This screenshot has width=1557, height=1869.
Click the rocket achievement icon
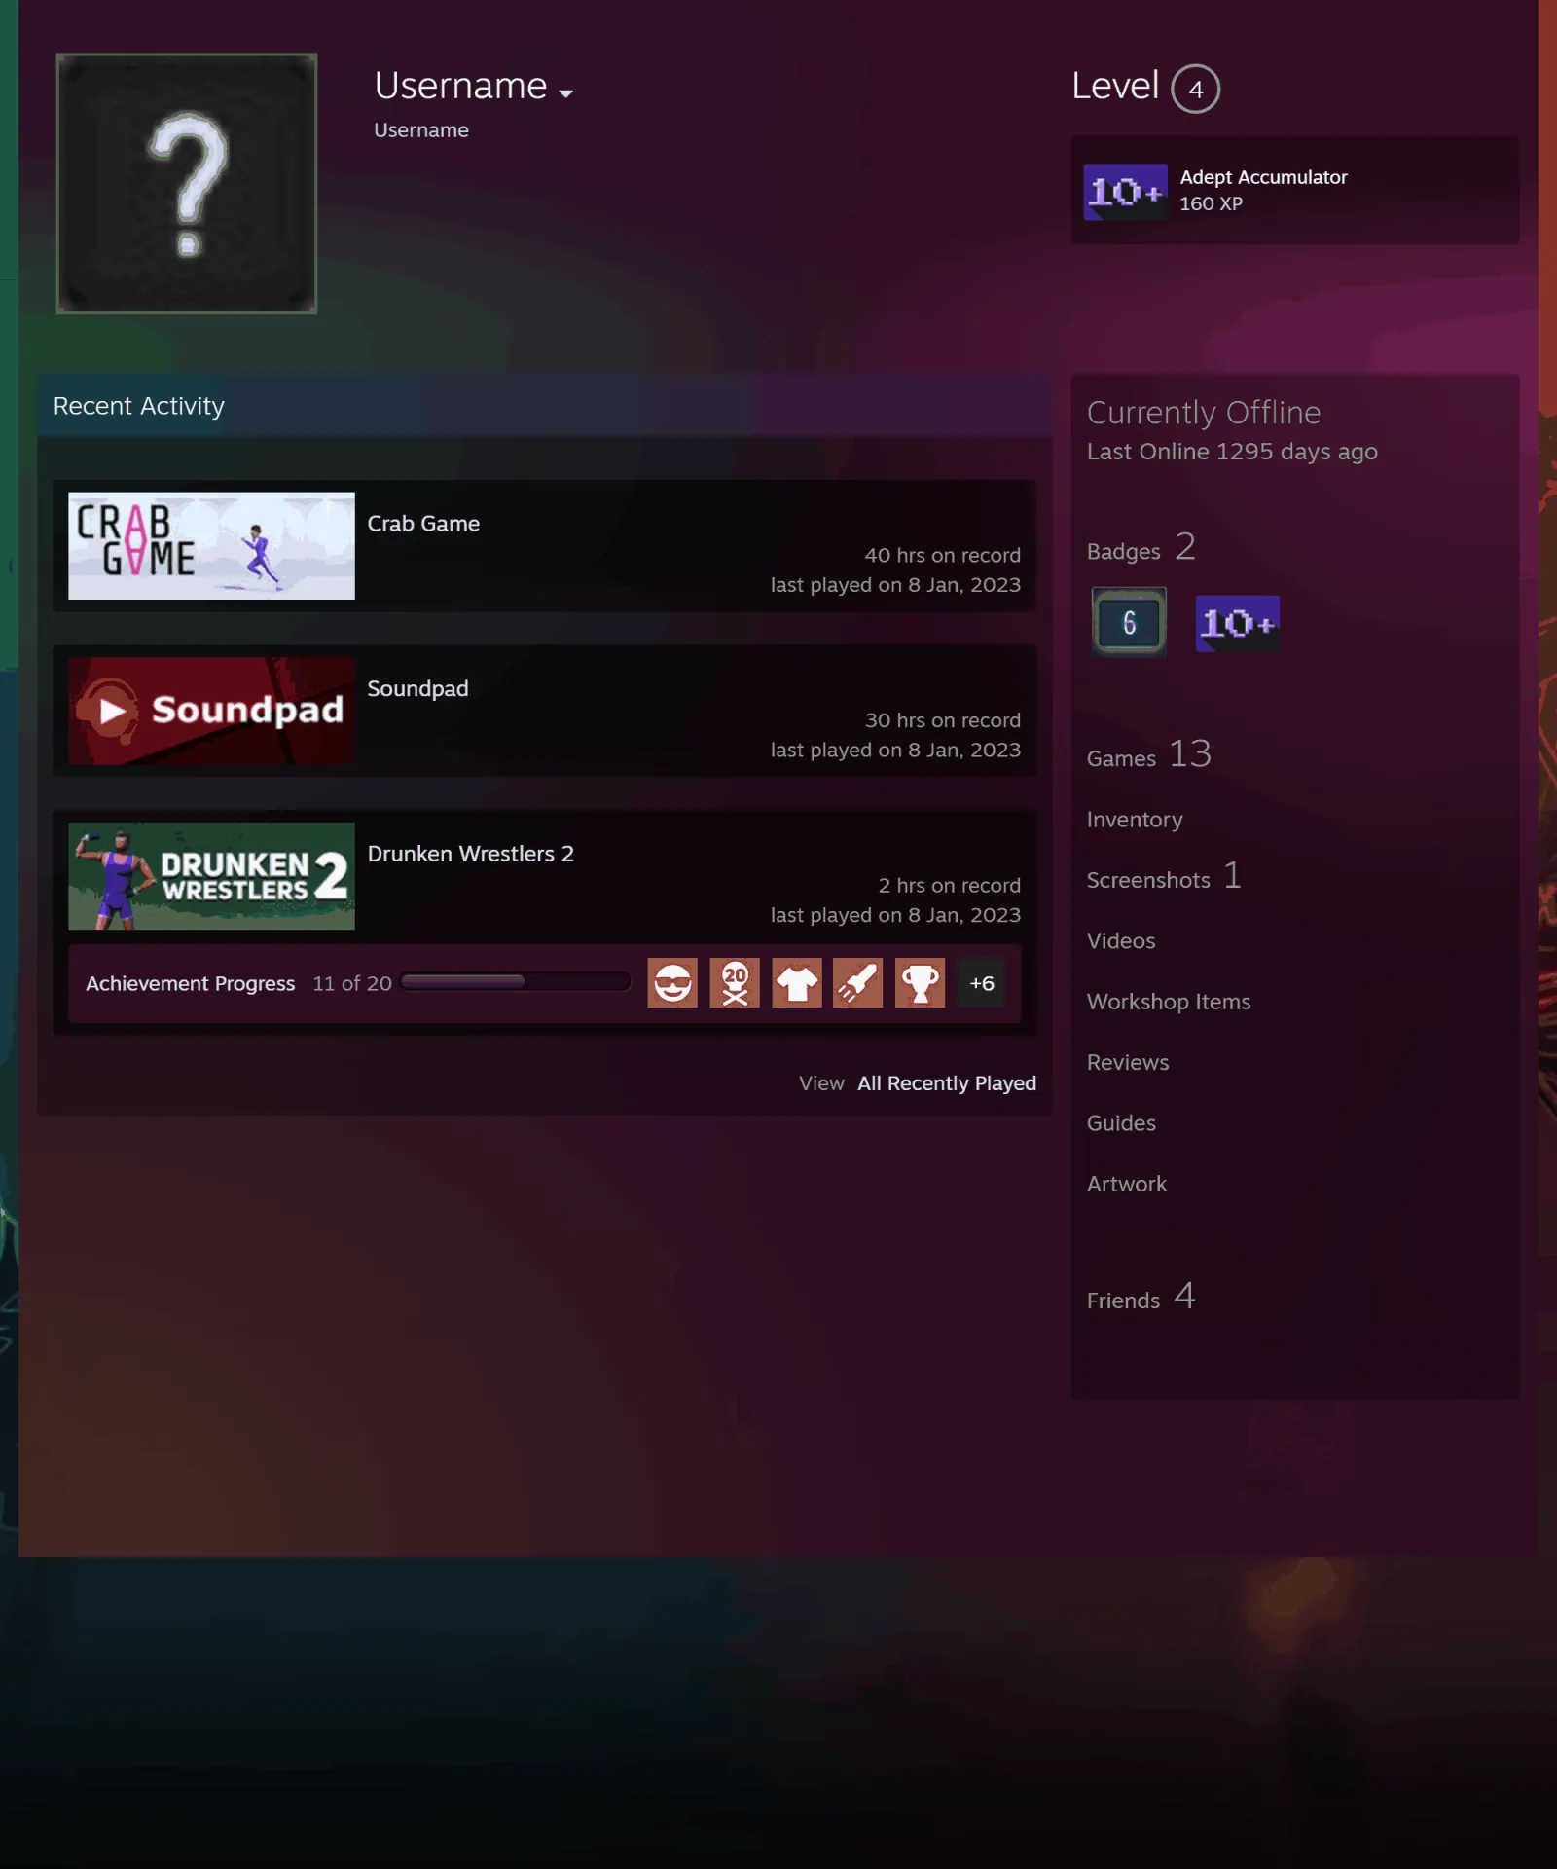(x=858, y=982)
